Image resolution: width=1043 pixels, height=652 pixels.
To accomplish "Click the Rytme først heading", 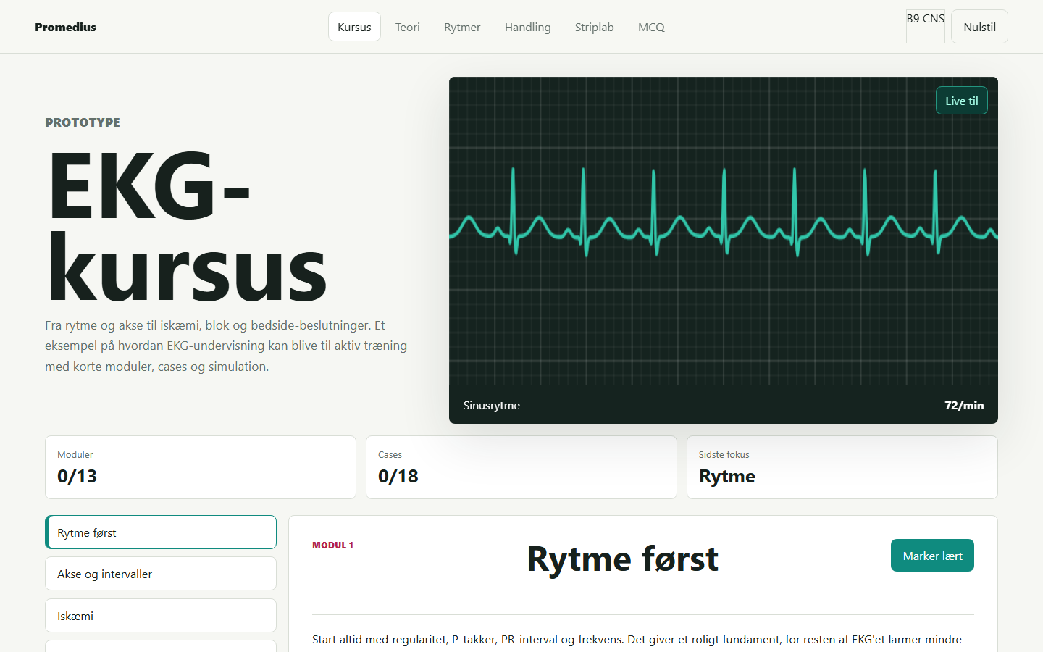I will (x=622, y=559).
